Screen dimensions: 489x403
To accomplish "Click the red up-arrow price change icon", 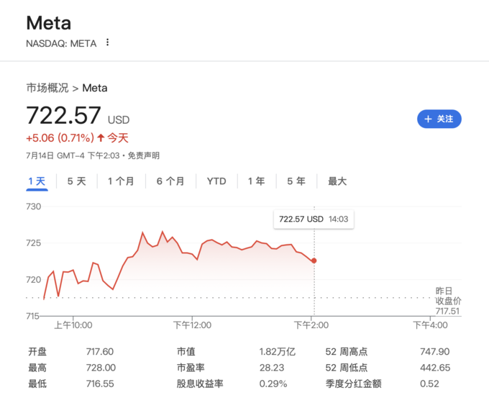I will [x=101, y=137].
